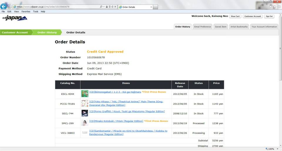Open the Sambomaster Miracle CD link

[128, 133]
